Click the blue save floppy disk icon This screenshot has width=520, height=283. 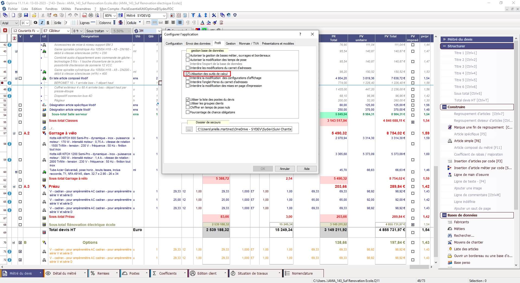pyautogui.click(x=26, y=15)
